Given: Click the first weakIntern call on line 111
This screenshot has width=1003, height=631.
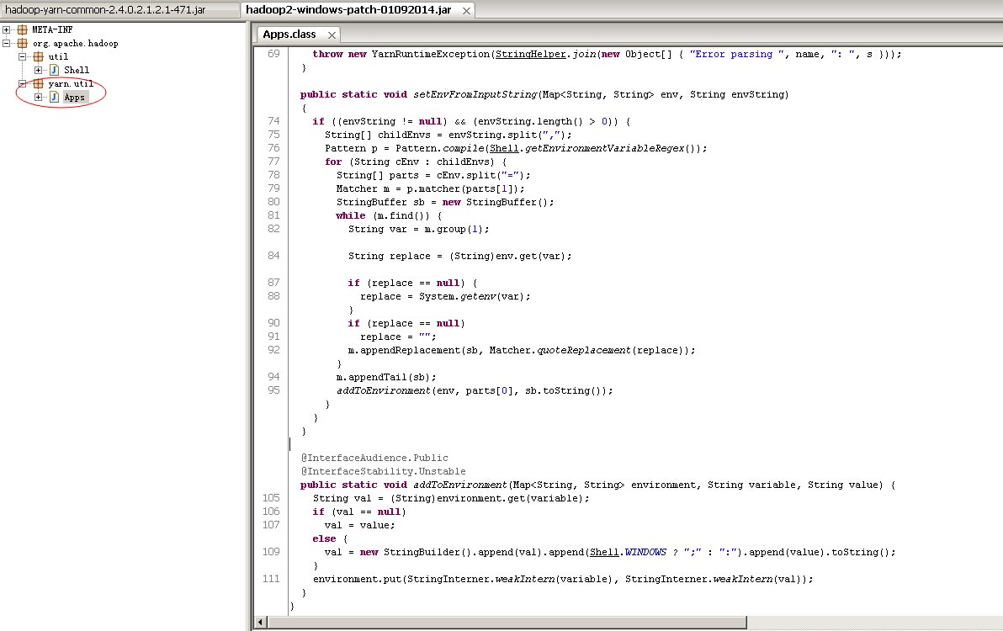Looking at the screenshot, I should coord(524,579).
